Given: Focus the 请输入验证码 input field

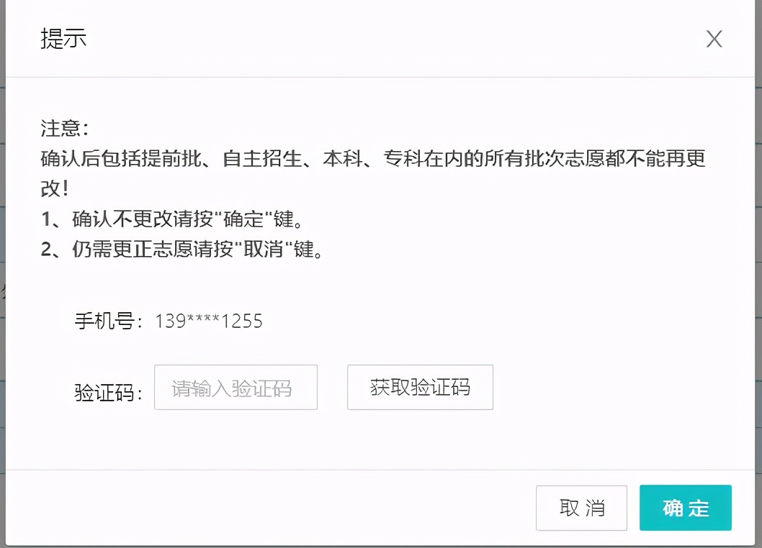Looking at the screenshot, I should pos(236,388).
